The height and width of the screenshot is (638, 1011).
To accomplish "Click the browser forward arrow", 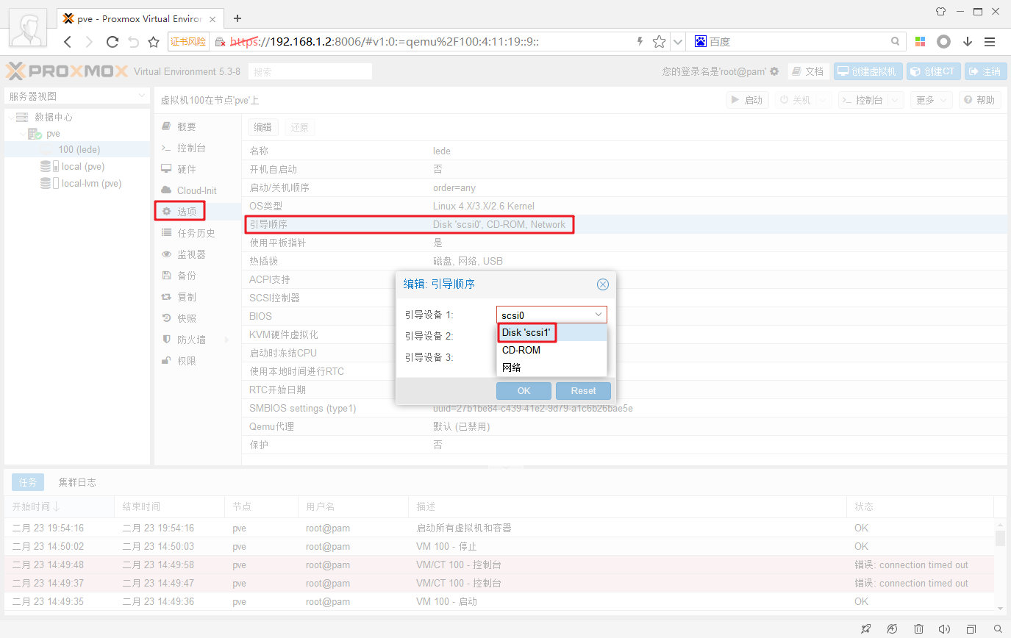I will coord(90,42).
